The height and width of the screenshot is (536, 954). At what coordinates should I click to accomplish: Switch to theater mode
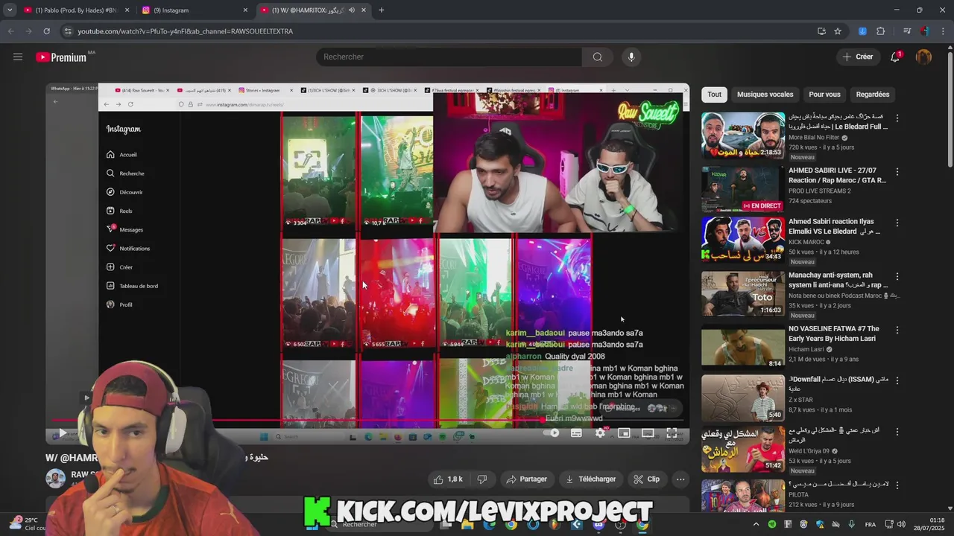[648, 433]
